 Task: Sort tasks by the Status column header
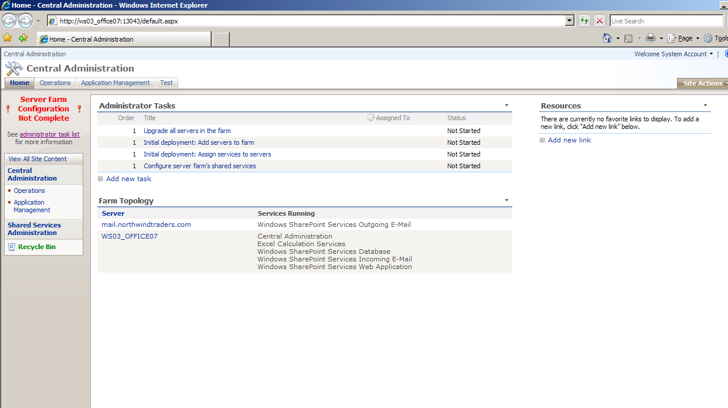coord(457,118)
